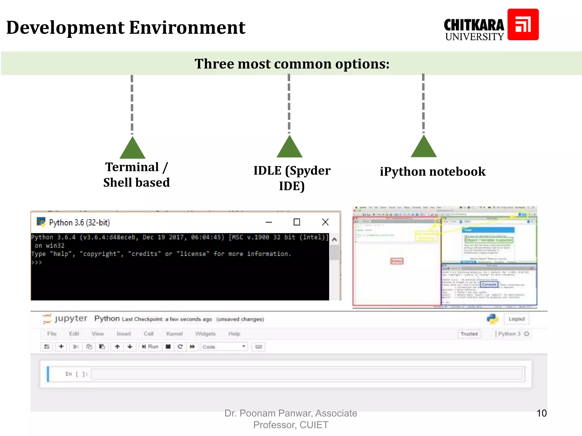This screenshot has width=582, height=436.
Task: Insert cell below with the plus icon
Action: click(x=61, y=347)
